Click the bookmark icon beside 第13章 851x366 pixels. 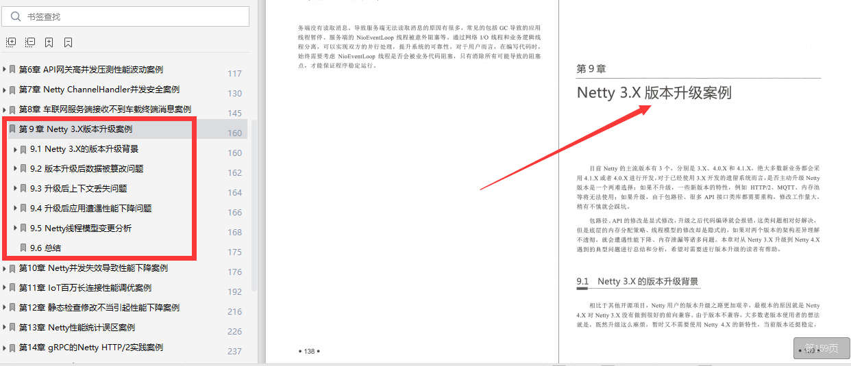pyautogui.click(x=12, y=328)
